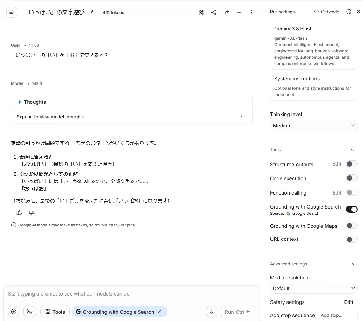Turn on URL context switch
The image size is (363, 321).
click(x=352, y=239)
